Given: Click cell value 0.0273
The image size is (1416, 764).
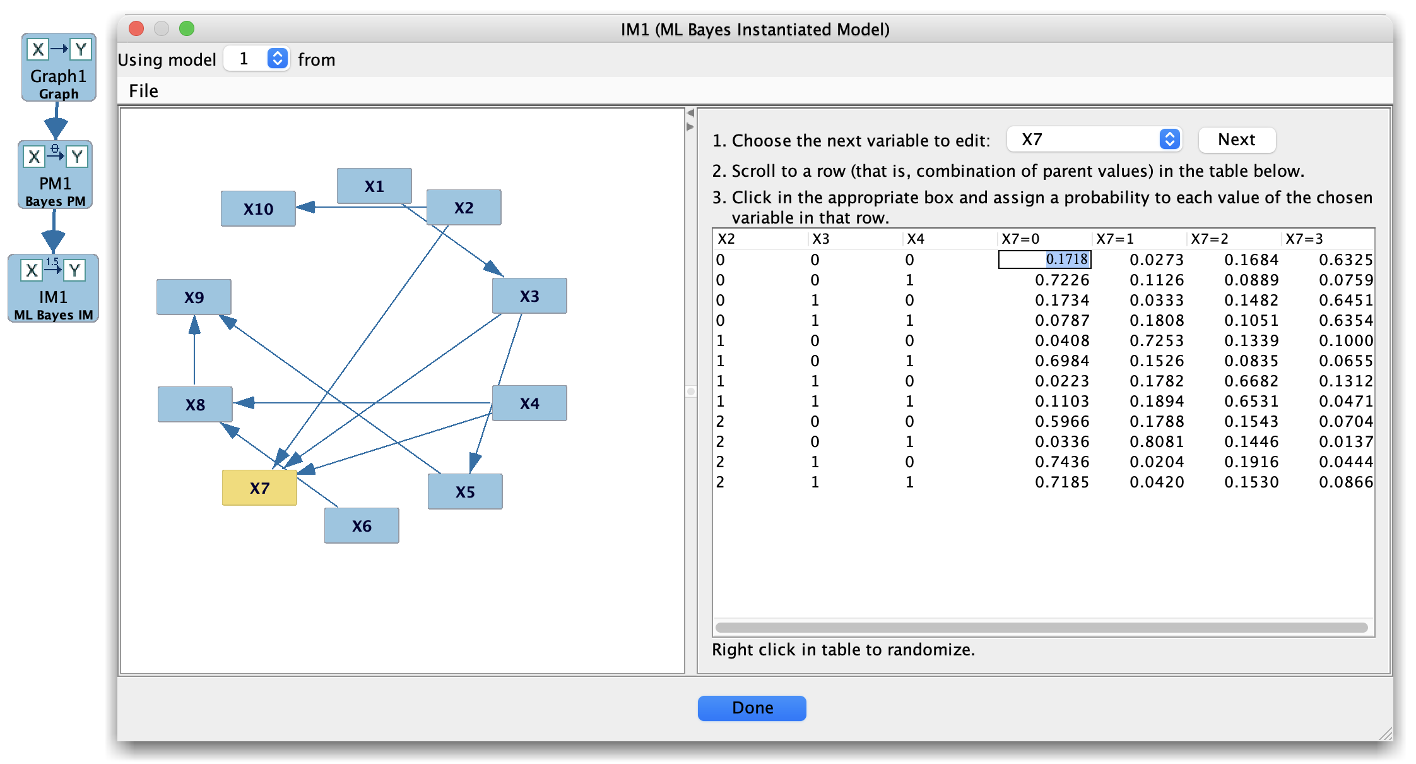Looking at the screenshot, I should (x=1157, y=260).
